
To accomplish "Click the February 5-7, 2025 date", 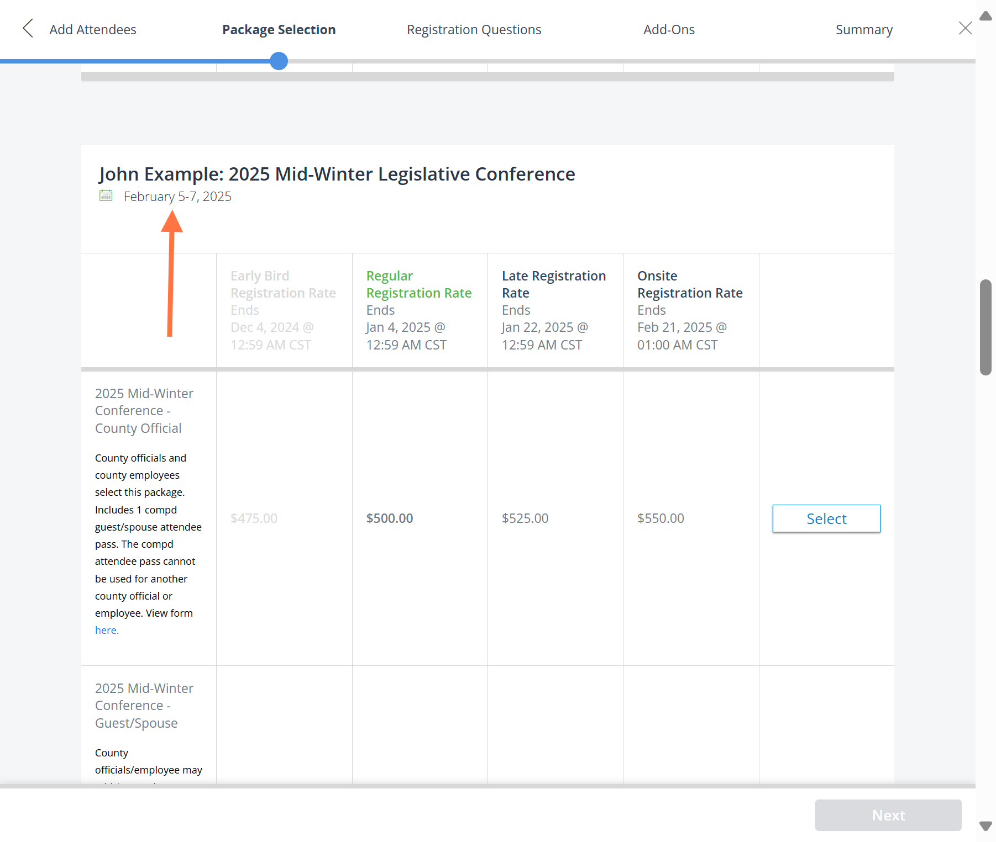I will coord(177,197).
